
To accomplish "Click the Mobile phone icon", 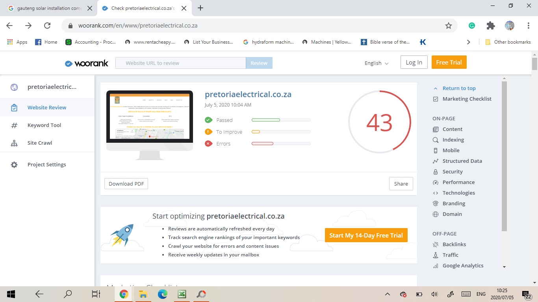I will pyautogui.click(x=436, y=151).
